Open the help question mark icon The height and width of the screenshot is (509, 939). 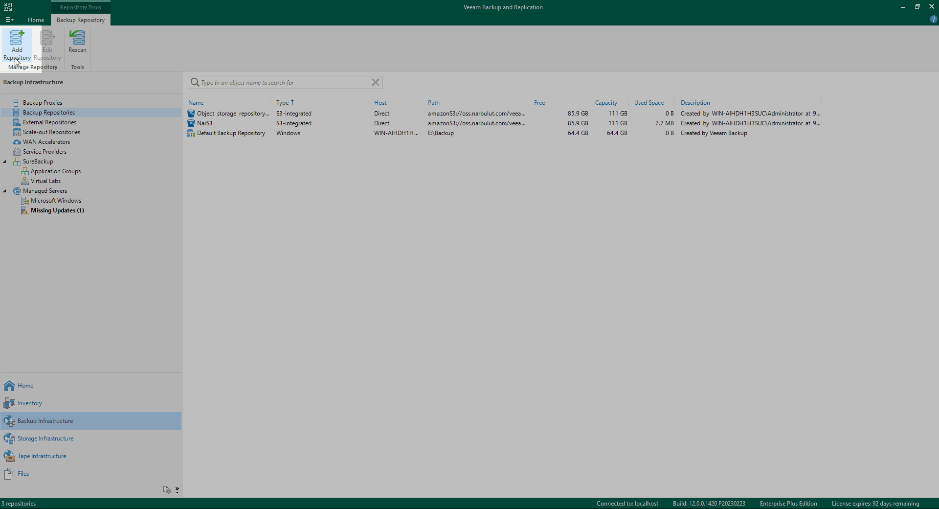click(933, 20)
